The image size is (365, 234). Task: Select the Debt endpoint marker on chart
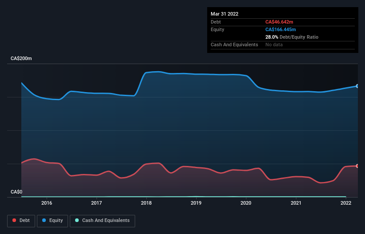[357, 166]
